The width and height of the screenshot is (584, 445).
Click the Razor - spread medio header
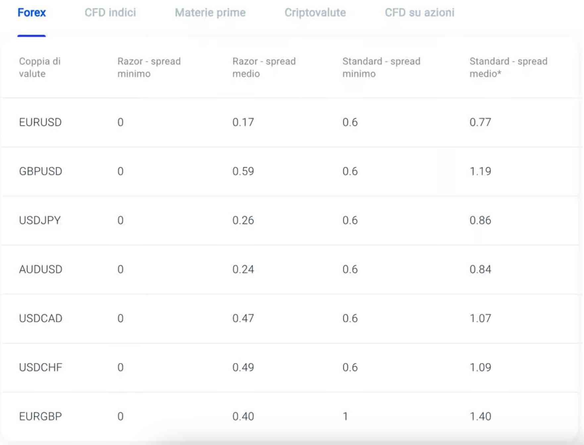(x=264, y=67)
